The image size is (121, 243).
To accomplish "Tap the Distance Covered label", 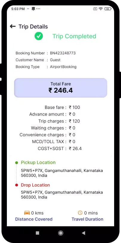I will [x=34, y=219].
